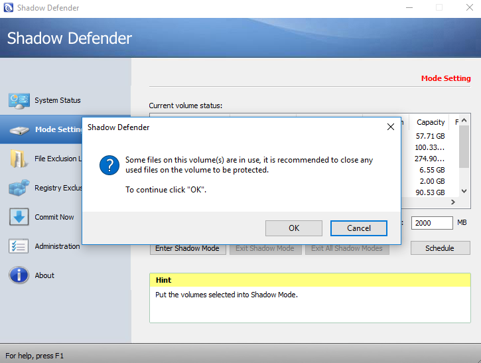Cancel the Shadow Defender dialog
The height and width of the screenshot is (363, 481).
[359, 228]
